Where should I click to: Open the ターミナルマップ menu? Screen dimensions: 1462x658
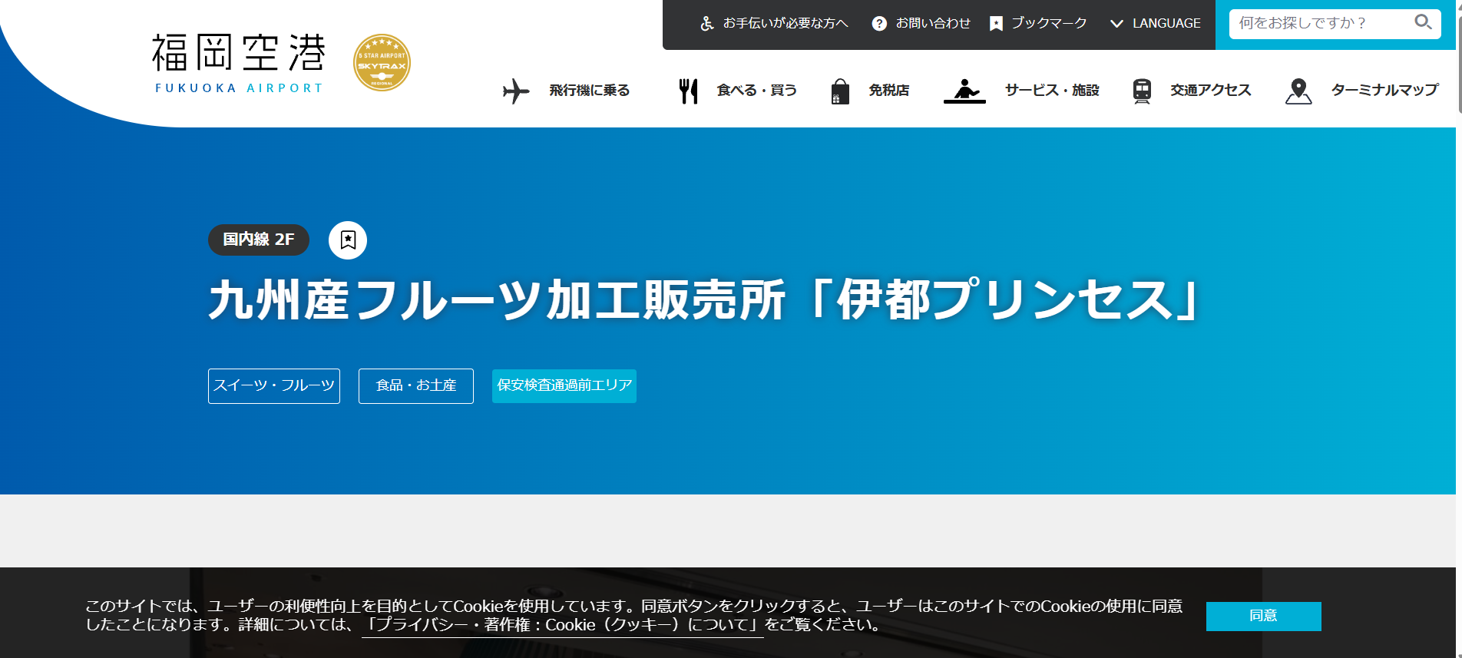1384,91
